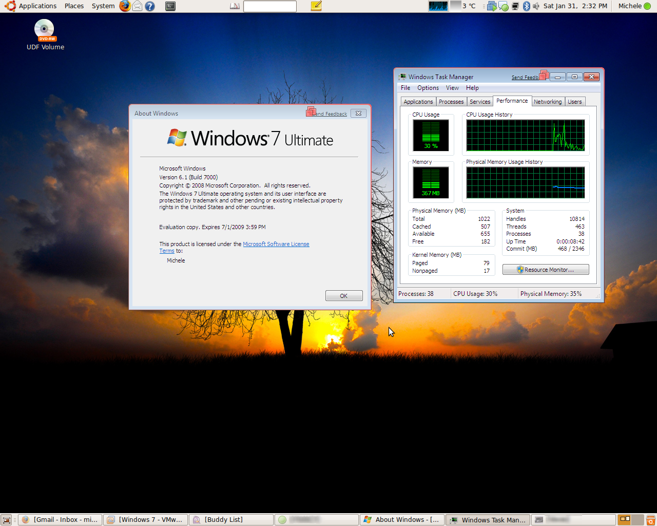Launch Firefox from the top panel
657x526 pixels.
click(x=125, y=6)
